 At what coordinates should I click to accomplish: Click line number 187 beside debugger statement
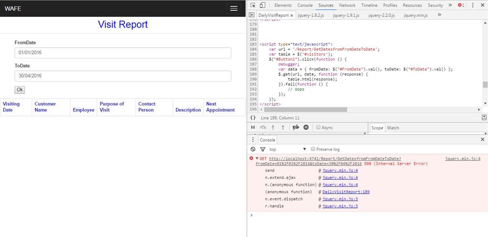tap(253, 64)
